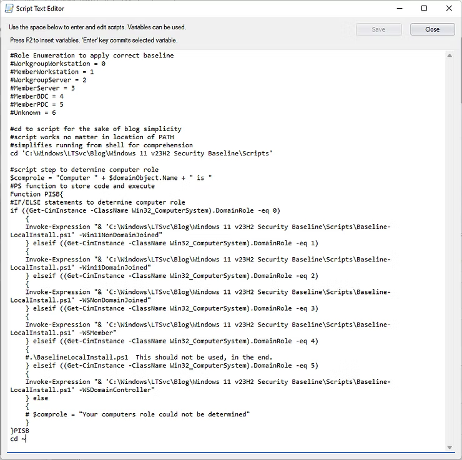The width and height of the screenshot is (462, 460).
Task: Click the scrollbar down arrow
Action: [x=450, y=448]
